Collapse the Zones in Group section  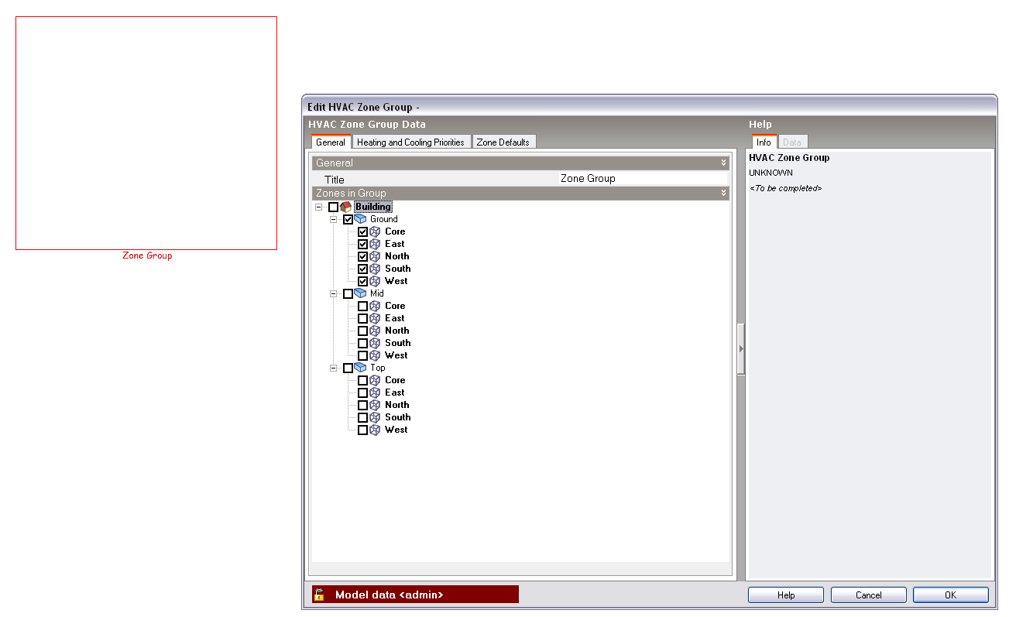point(723,194)
